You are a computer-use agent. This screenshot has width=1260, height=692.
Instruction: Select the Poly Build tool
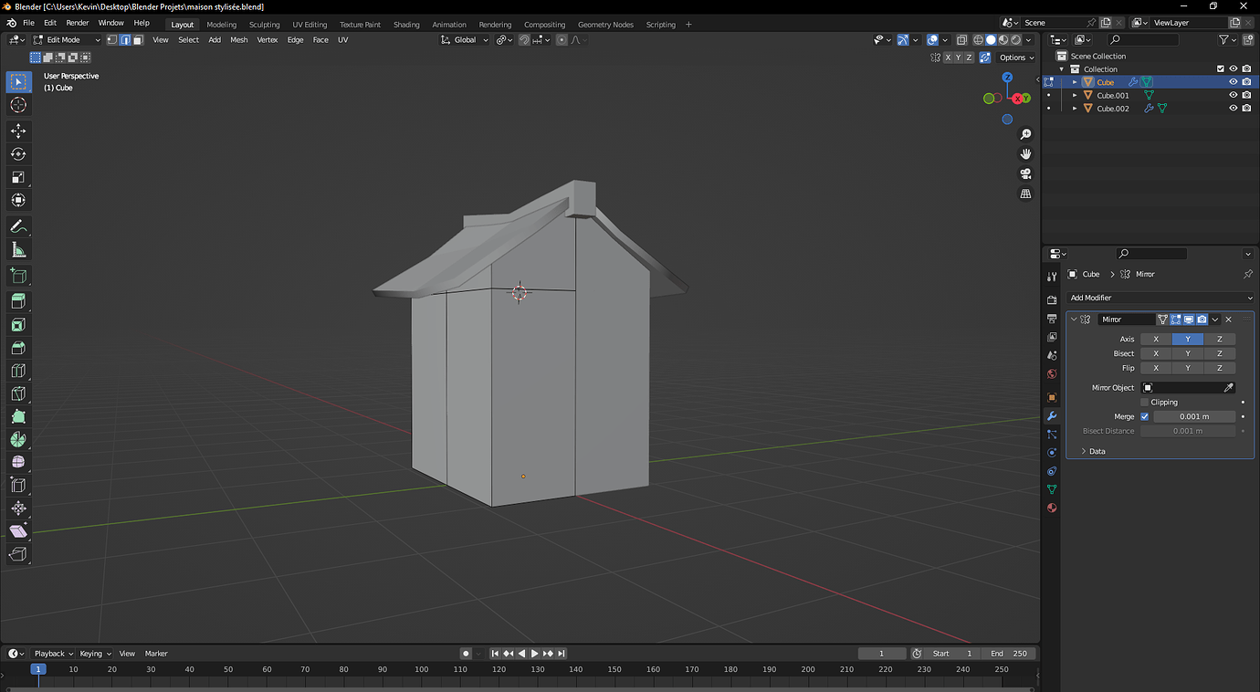click(x=18, y=416)
